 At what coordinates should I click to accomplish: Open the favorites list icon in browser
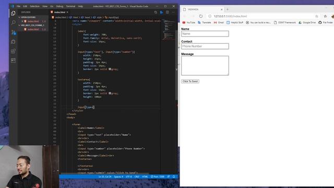coord(325,16)
